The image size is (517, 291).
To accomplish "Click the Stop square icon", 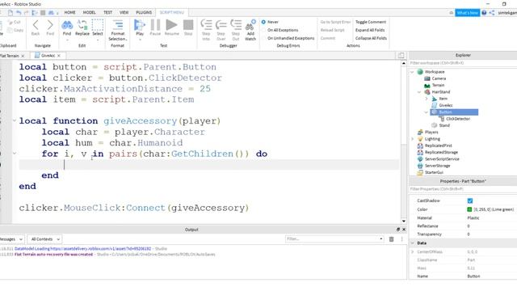I will coord(188,25).
